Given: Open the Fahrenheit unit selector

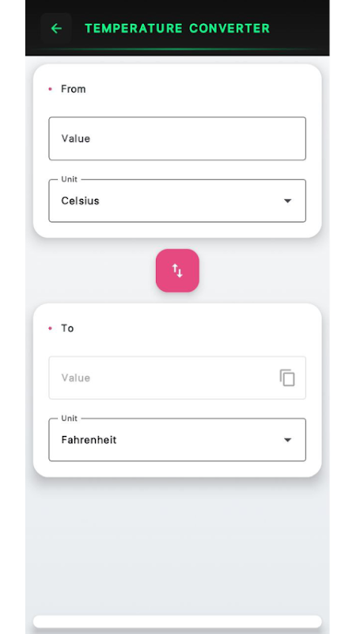Looking at the screenshot, I should tap(177, 440).
